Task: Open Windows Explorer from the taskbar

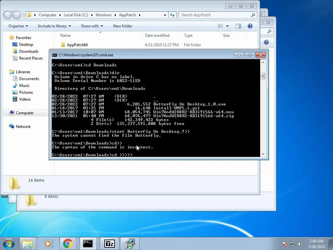Action: [28, 243]
